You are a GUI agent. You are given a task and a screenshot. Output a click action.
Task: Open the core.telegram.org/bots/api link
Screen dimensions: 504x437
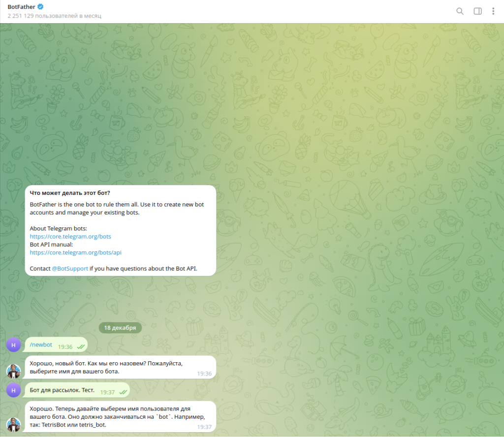(x=75, y=252)
